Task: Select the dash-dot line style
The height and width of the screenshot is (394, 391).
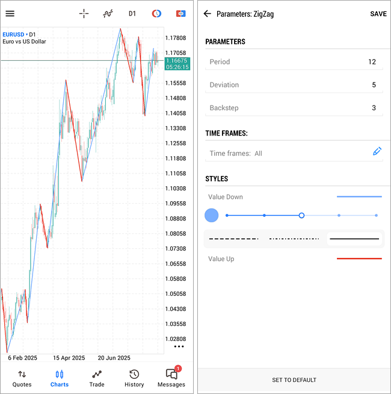Action: coord(294,239)
